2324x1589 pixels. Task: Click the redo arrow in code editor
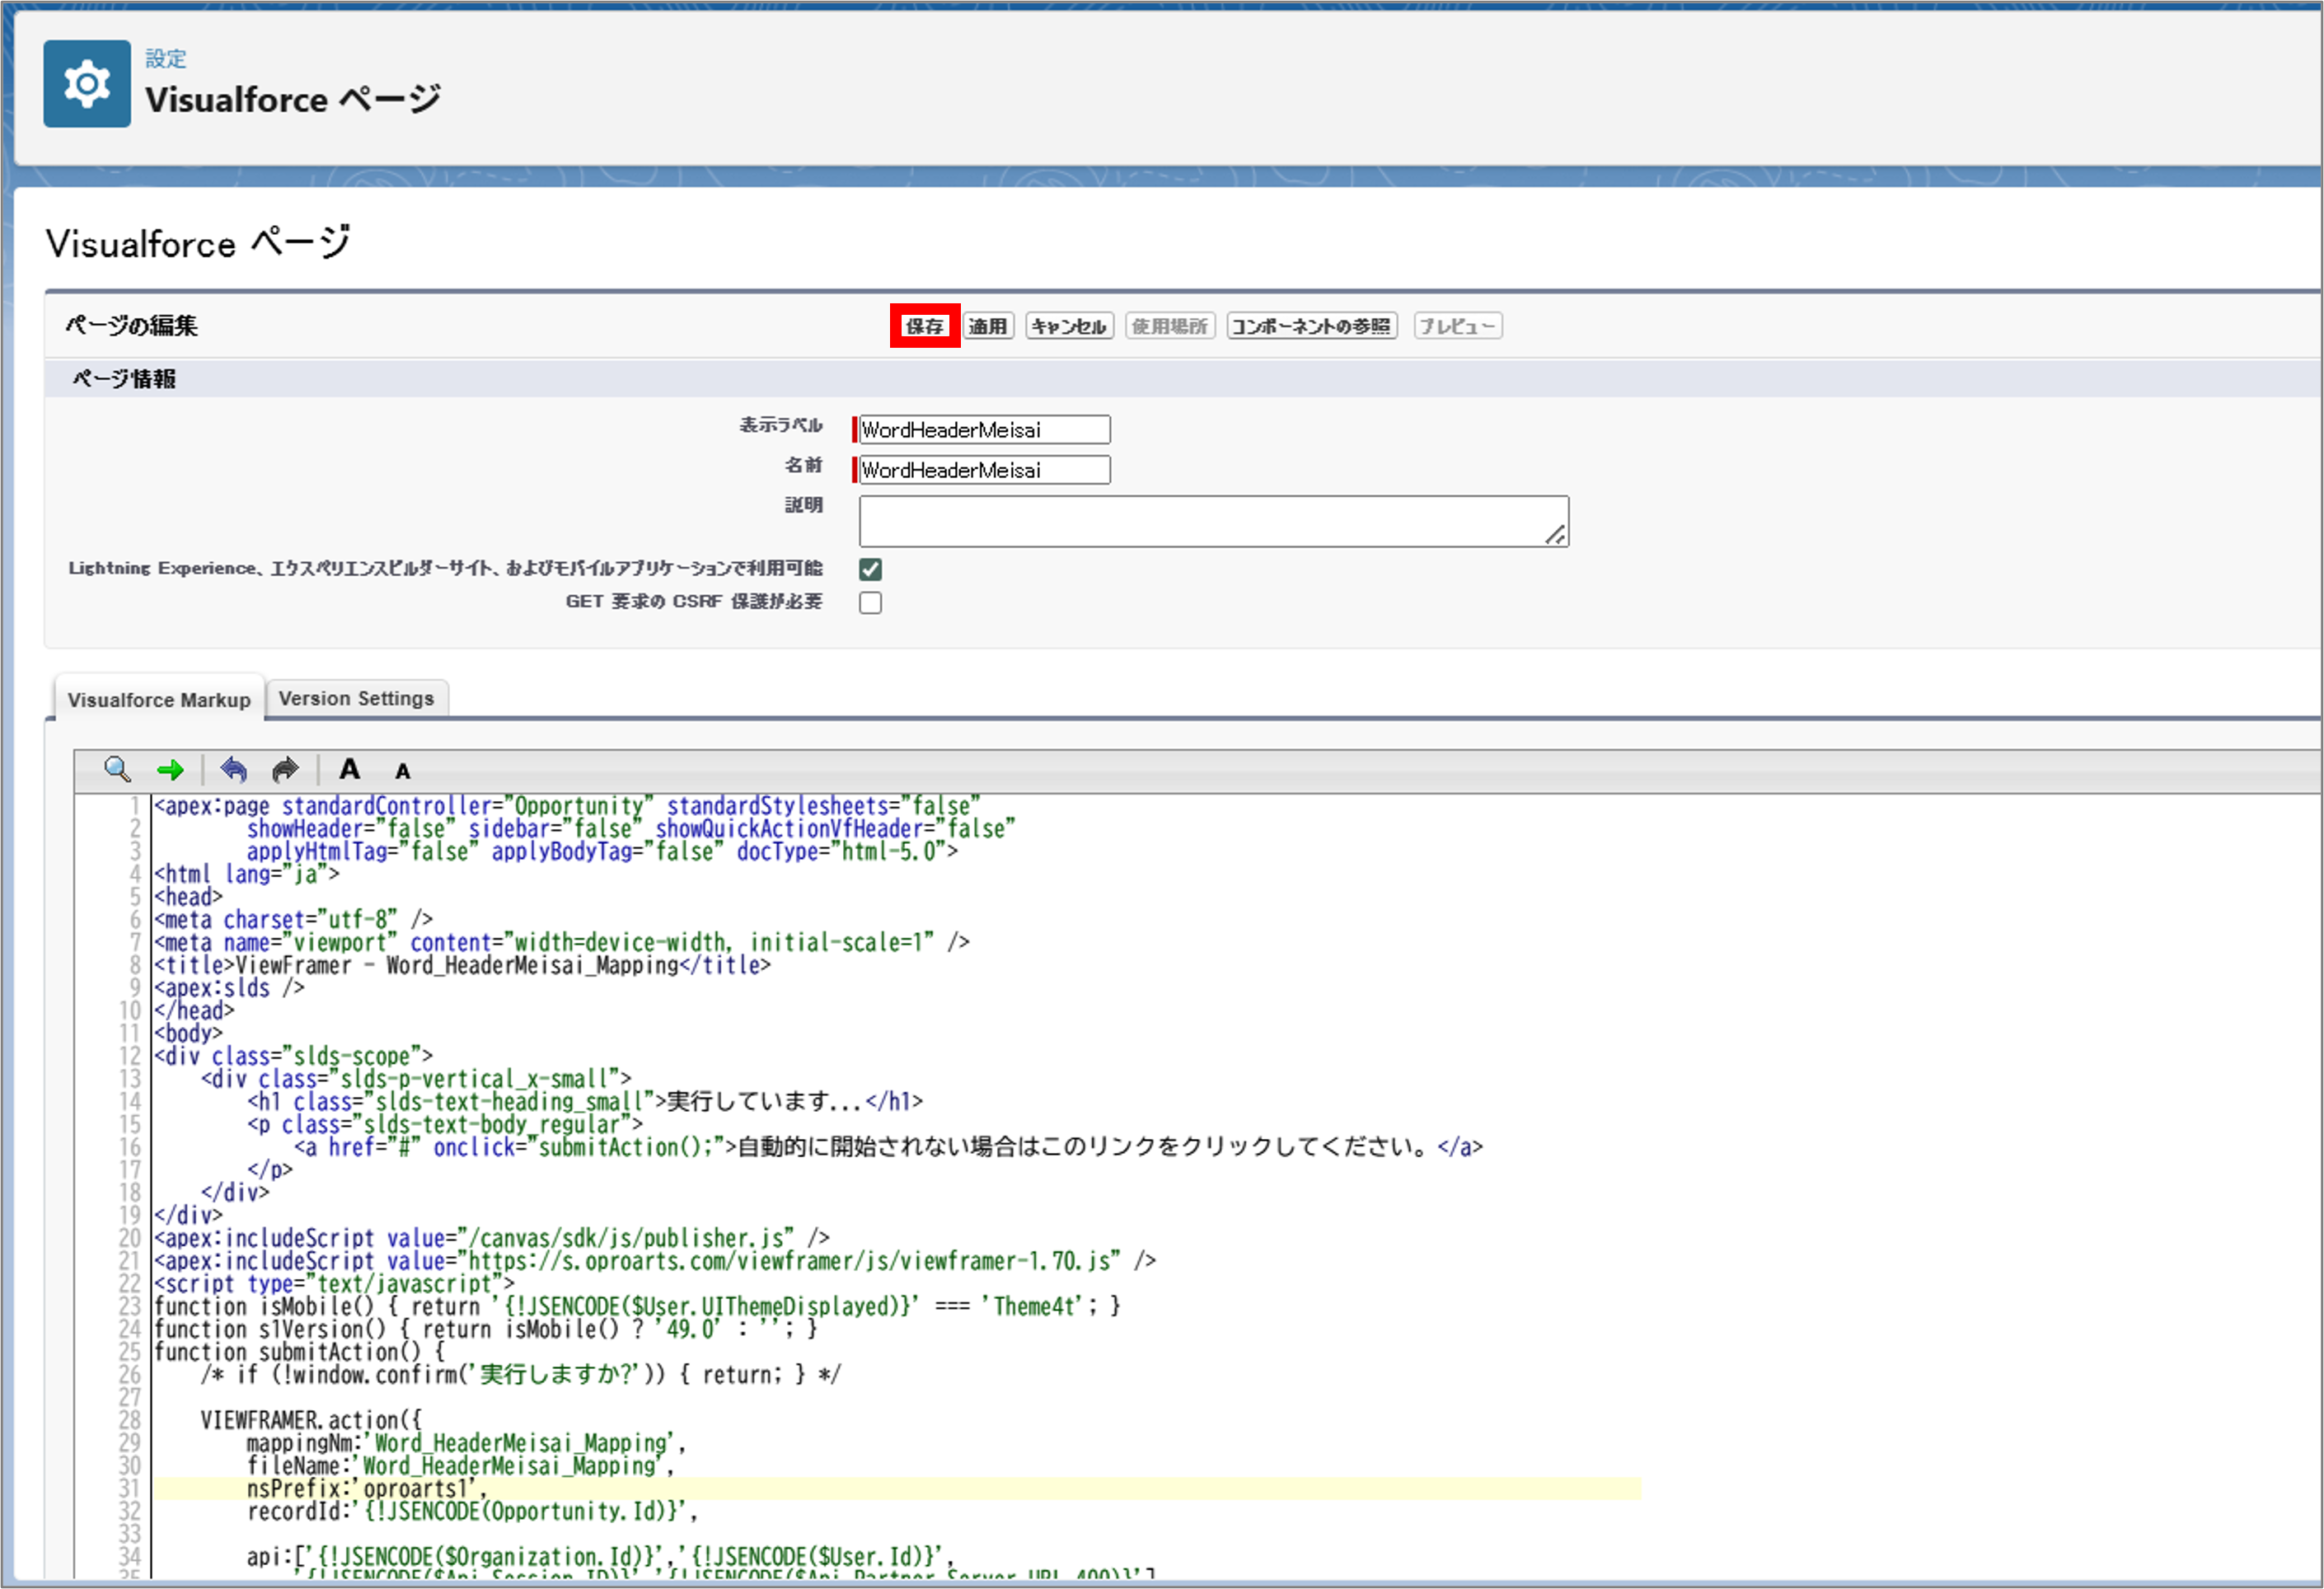coord(286,769)
